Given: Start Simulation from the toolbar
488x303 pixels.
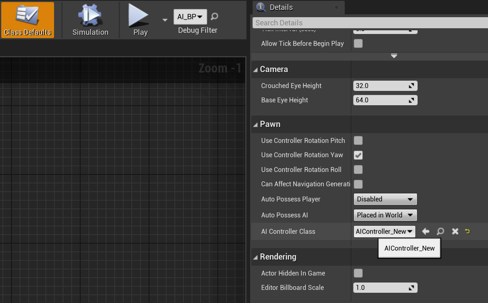Looking at the screenshot, I should click(x=90, y=20).
